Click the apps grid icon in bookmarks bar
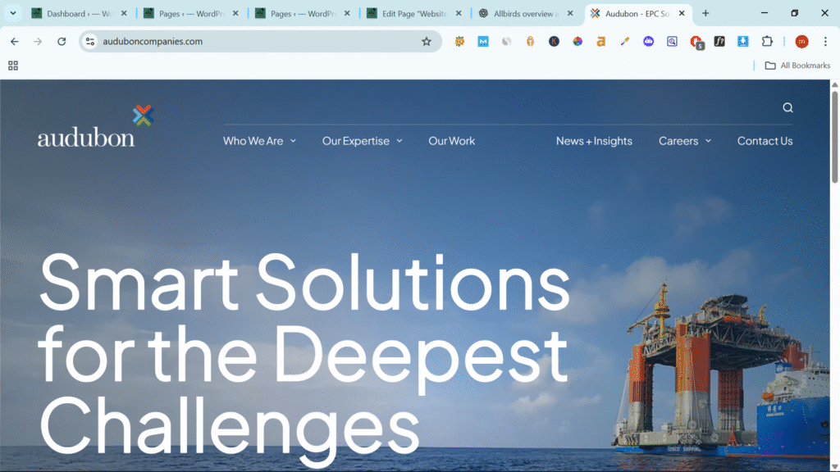840x472 pixels. (x=13, y=66)
